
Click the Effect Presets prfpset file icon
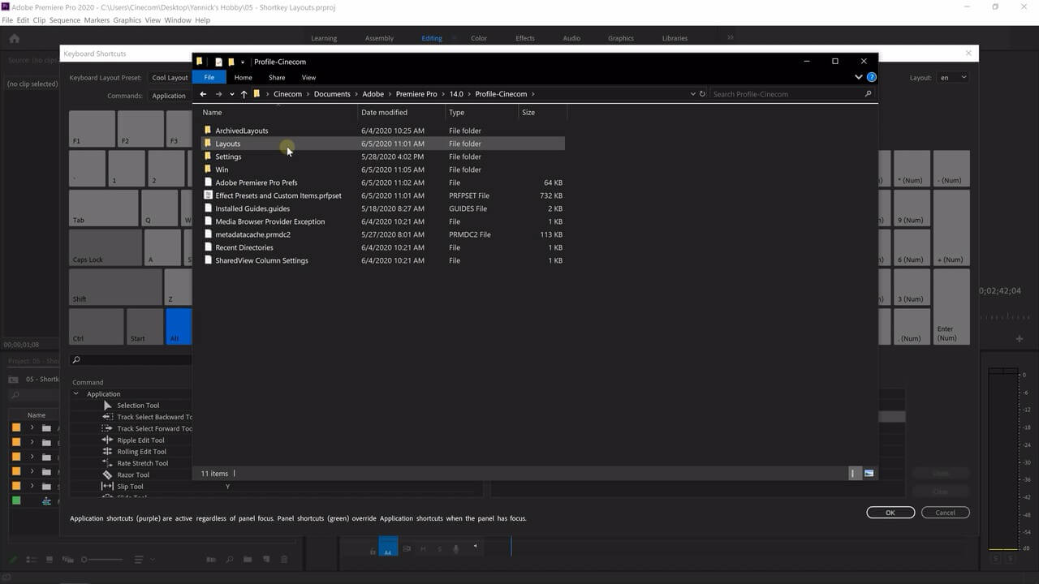tap(208, 195)
